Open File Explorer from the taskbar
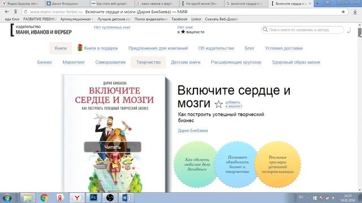The width and height of the screenshot is (362, 203). [x=28, y=198]
